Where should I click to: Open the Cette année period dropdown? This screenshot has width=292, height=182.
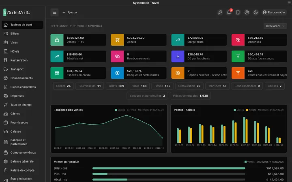(275, 26)
